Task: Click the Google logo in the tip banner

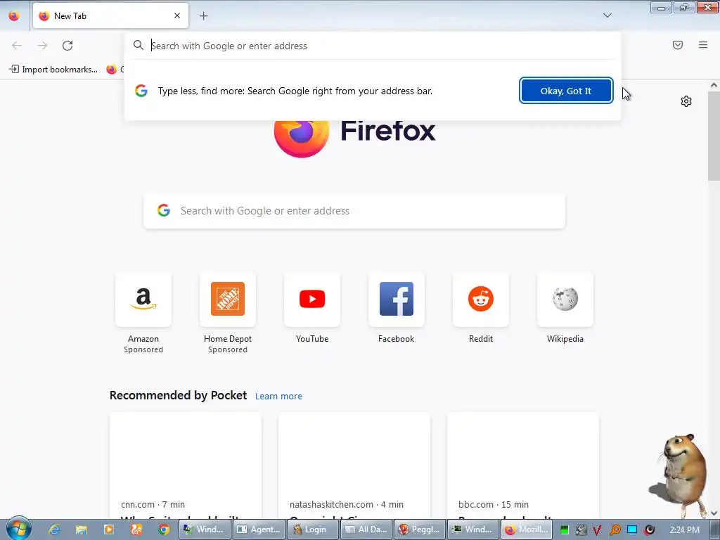Action: click(141, 91)
